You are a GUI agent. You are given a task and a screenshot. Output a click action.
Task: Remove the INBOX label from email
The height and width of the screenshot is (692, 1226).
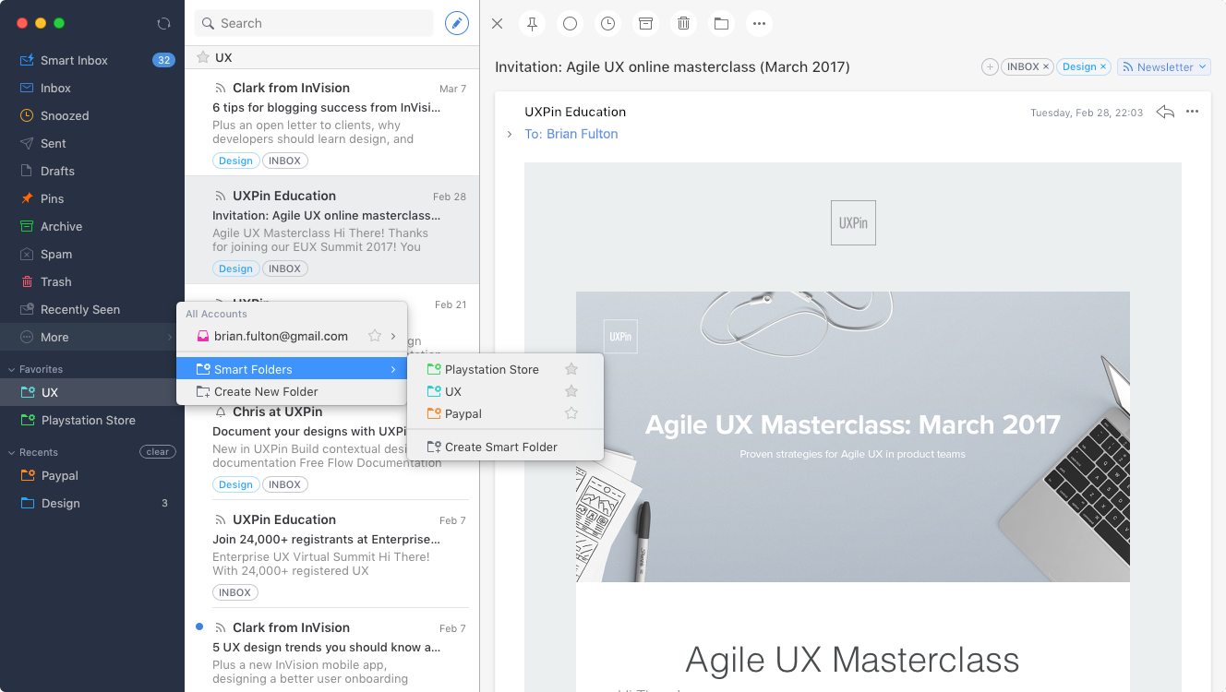click(1046, 66)
